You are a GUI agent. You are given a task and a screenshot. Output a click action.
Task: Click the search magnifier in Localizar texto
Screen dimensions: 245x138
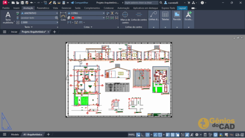(56, 18)
